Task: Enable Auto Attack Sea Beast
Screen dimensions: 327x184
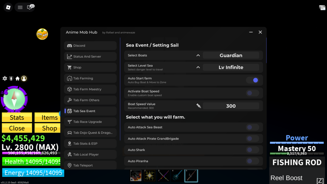Action: 253,127
